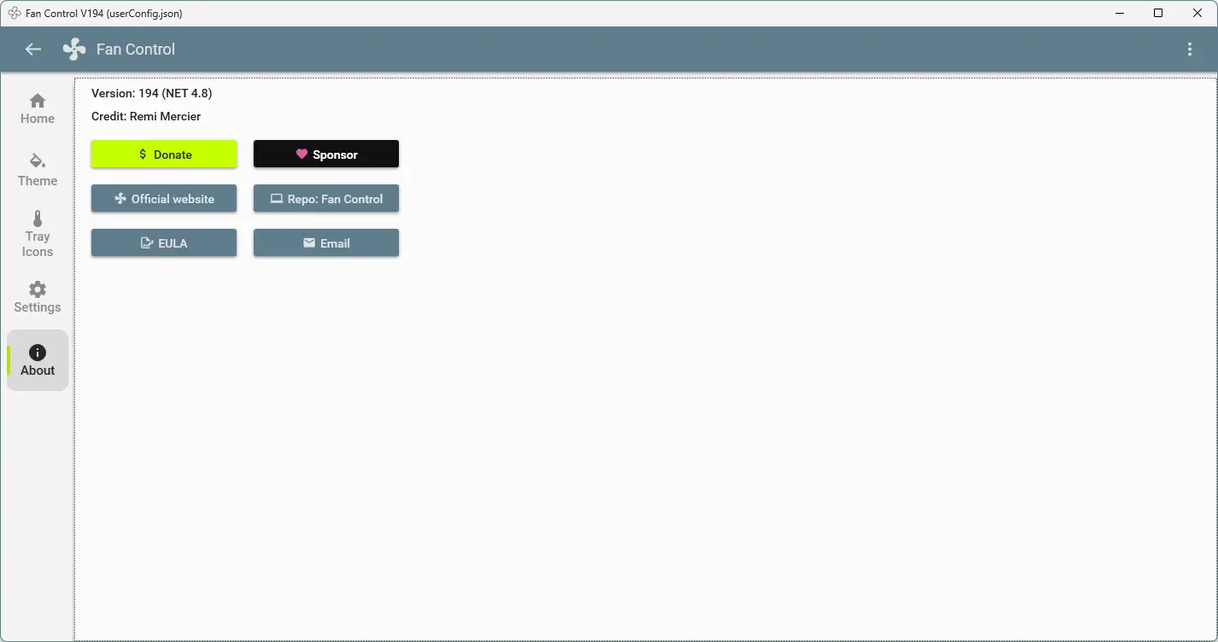This screenshot has width=1218, height=642.
Task: Select the About sidebar item
Action: [x=38, y=360]
